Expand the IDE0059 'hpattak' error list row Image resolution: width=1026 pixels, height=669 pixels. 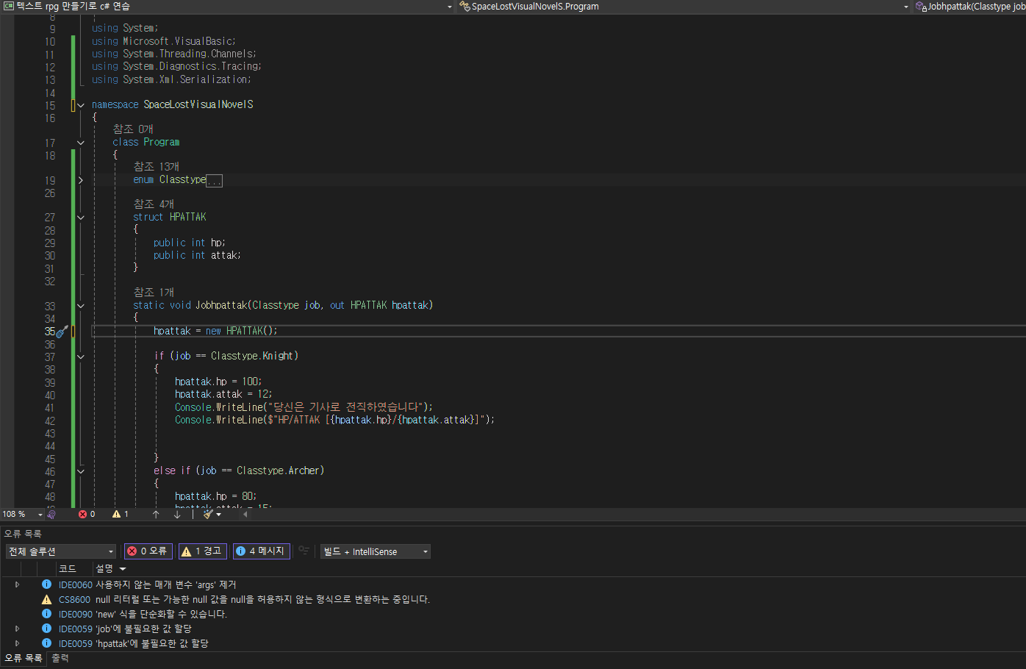pos(18,643)
